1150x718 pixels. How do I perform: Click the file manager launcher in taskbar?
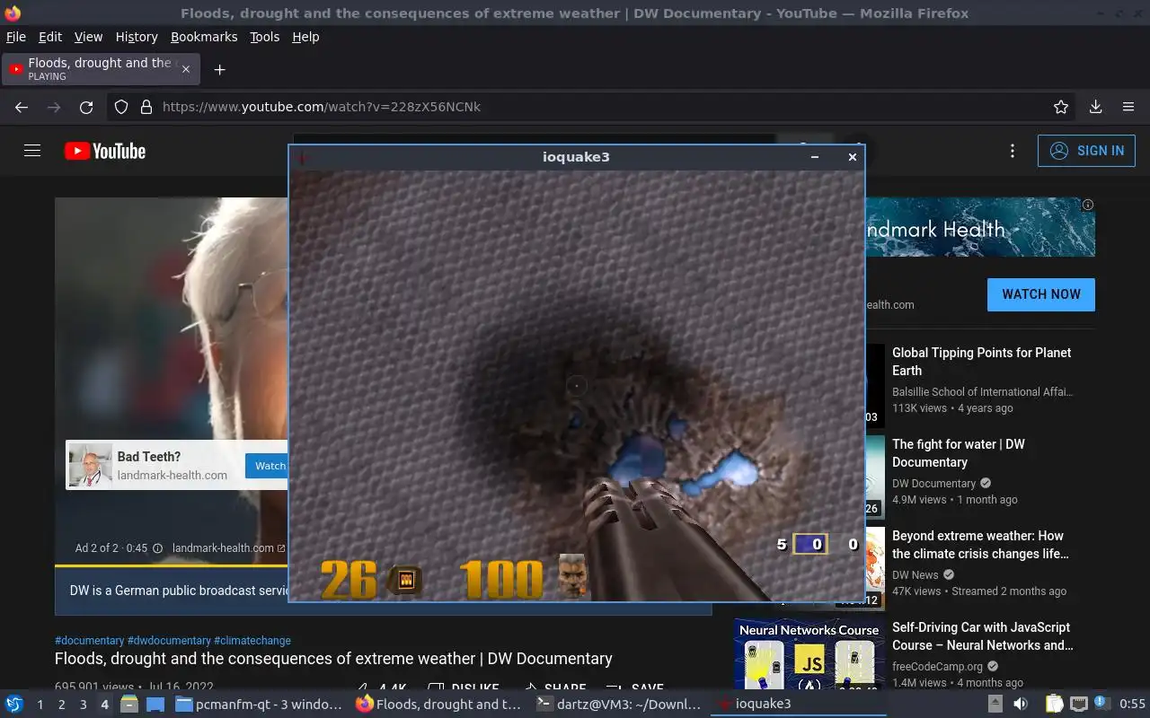[x=129, y=705]
